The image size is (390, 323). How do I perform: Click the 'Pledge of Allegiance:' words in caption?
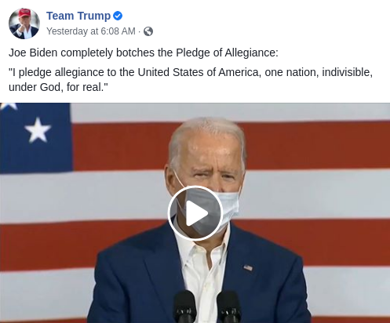coord(227,53)
